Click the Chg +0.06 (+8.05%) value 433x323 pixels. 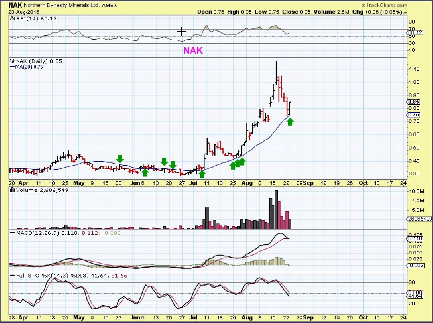click(377, 12)
